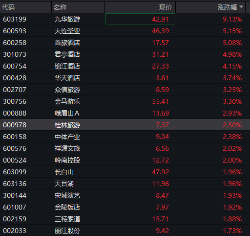250x236 pixels.
Task: Click the price 13.69
Action: point(161,113)
